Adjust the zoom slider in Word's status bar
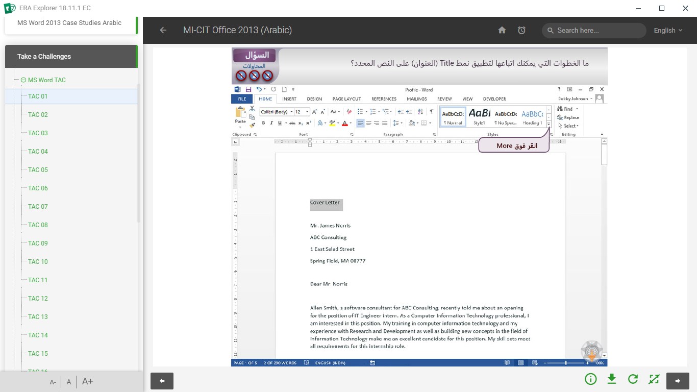 click(567, 363)
